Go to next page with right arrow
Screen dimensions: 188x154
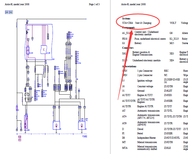click(11, 12)
